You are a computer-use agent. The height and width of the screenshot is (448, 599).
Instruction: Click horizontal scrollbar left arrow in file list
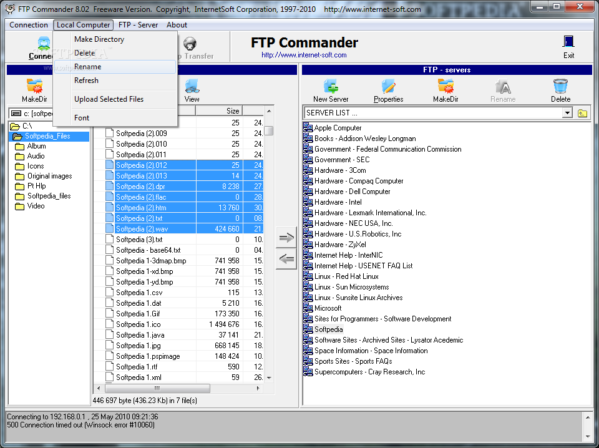click(99, 389)
